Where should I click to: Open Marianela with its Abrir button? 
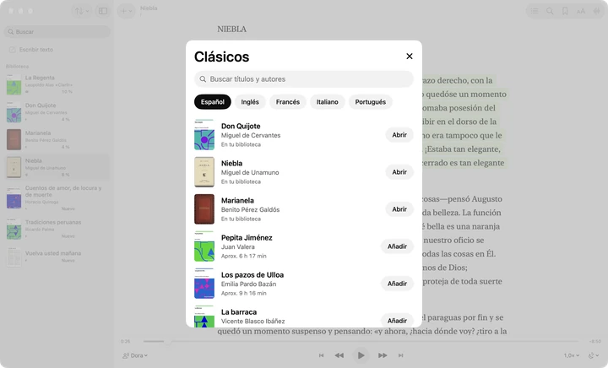pyautogui.click(x=399, y=209)
